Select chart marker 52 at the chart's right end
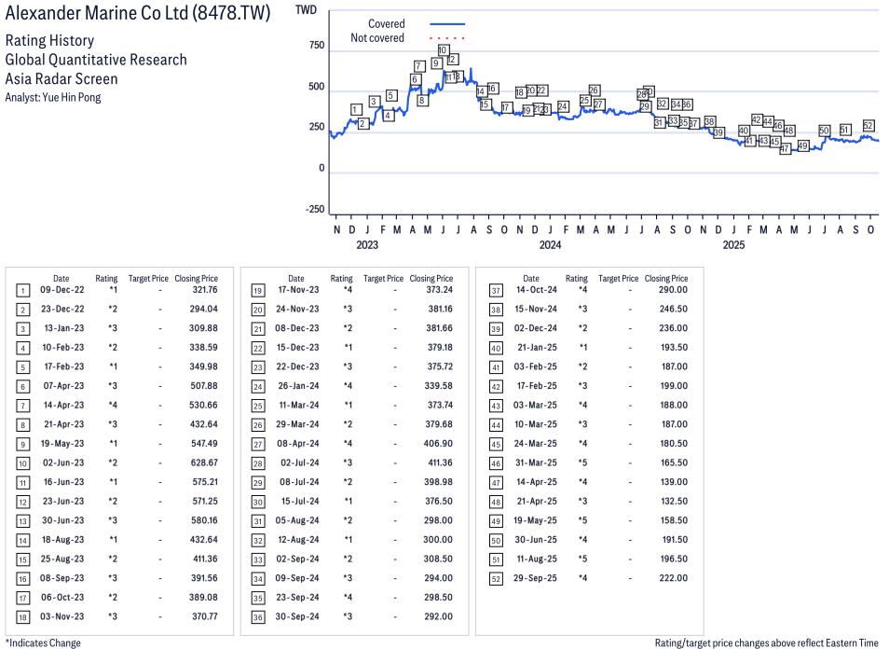The height and width of the screenshot is (649, 889). pos(868,126)
